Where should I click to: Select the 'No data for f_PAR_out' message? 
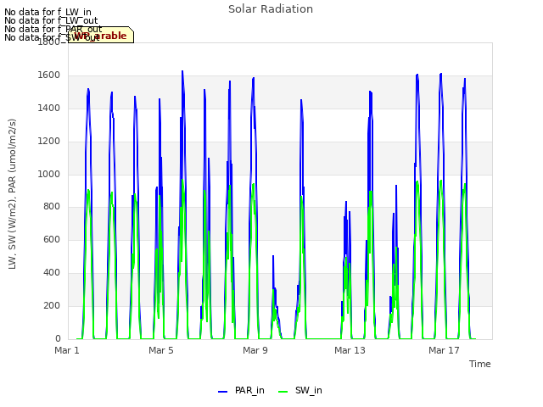click(x=53, y=29)
